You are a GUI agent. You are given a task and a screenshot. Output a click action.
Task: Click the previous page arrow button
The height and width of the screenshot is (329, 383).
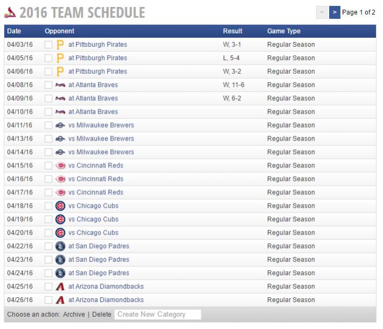point(322,12)
